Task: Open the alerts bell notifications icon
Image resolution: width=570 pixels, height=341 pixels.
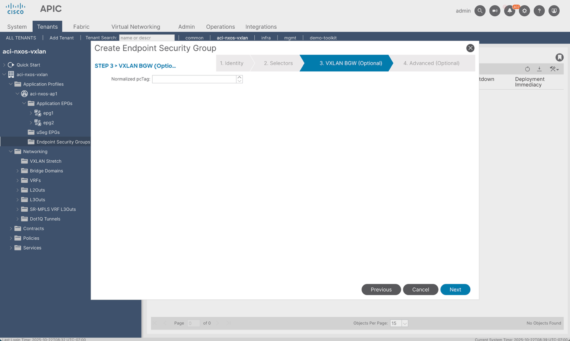Action: pyautogui.click(x=509, y=11)
